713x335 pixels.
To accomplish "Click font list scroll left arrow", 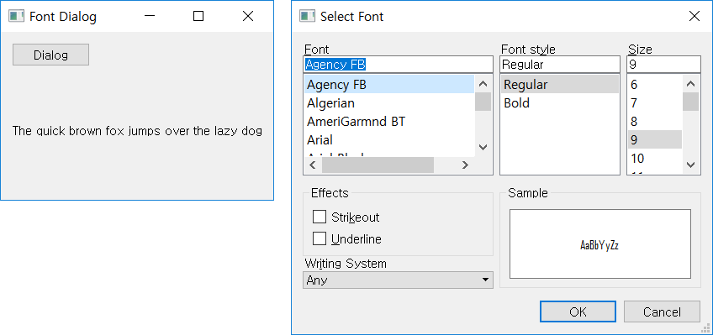I will (x=313, y=165).
